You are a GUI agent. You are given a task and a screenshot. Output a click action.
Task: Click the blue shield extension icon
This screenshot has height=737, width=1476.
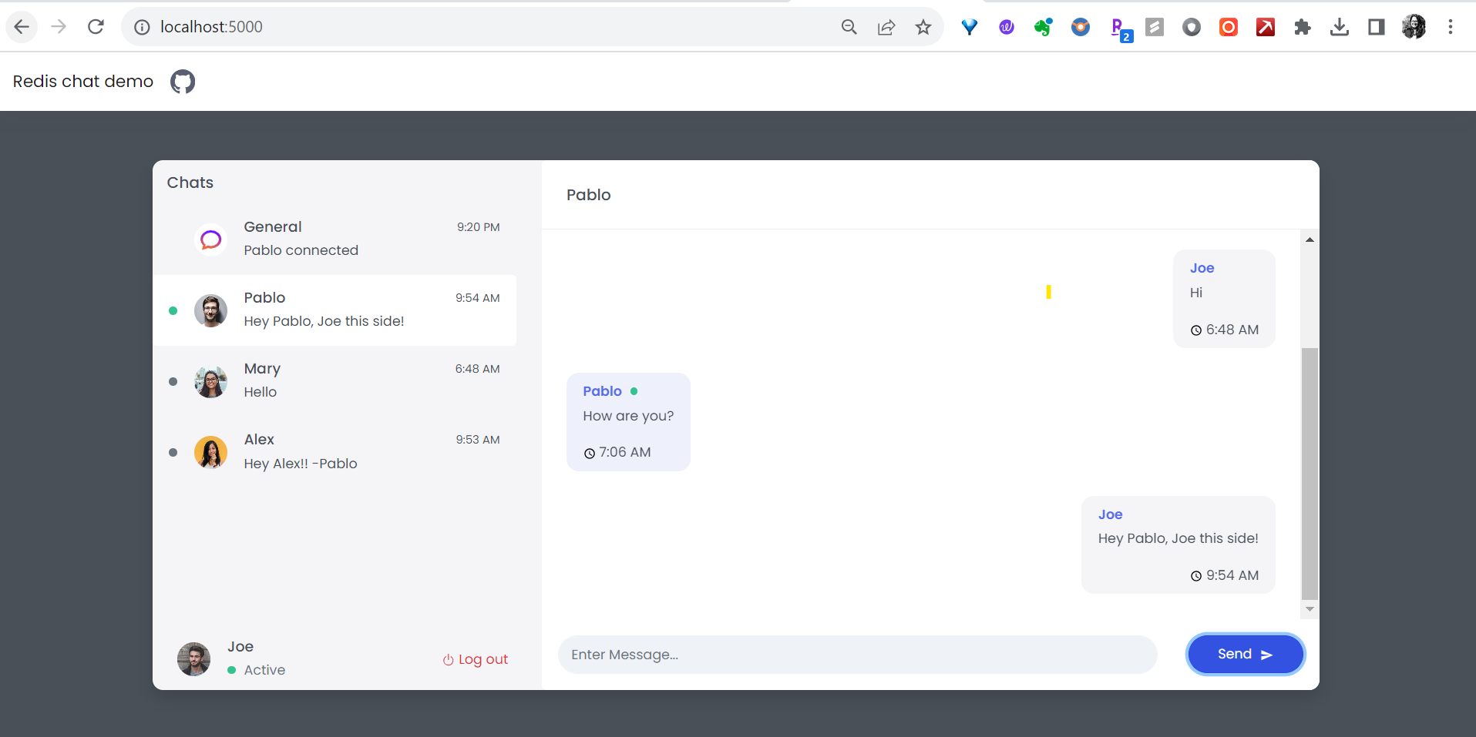click(x=970, y=27)
